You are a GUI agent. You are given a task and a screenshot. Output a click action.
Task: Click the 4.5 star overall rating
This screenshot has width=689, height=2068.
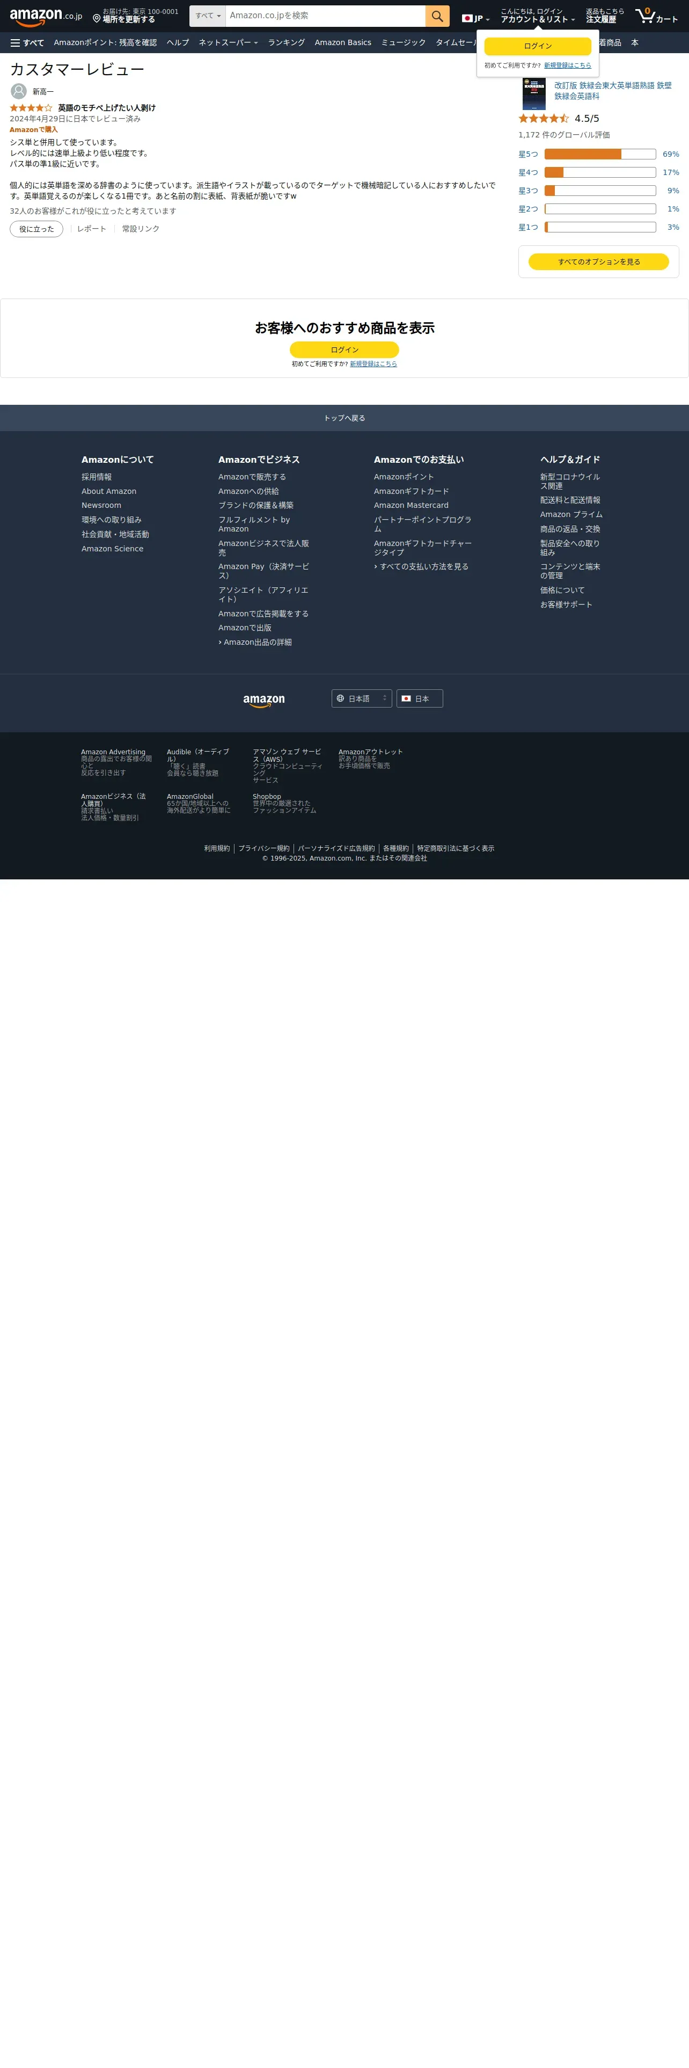coord(544,118)
